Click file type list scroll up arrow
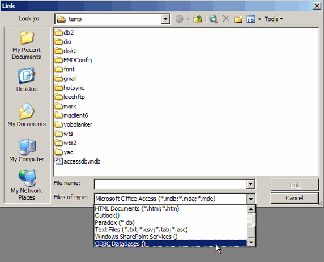Viewport: 324px width, 262px height. tap(251, 209)
